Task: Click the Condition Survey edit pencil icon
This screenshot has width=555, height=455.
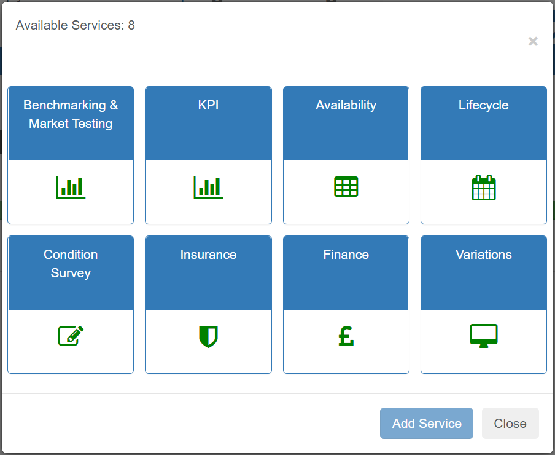Action: click(x=71, y=336)
